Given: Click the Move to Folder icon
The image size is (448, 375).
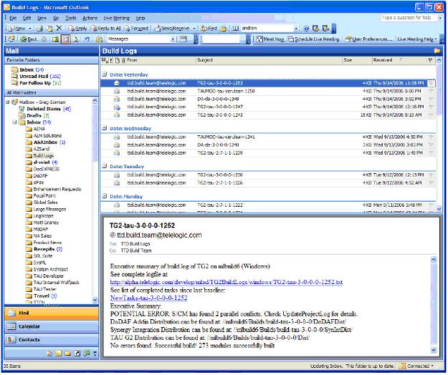Looking at the screenshot, I should 49,28.
